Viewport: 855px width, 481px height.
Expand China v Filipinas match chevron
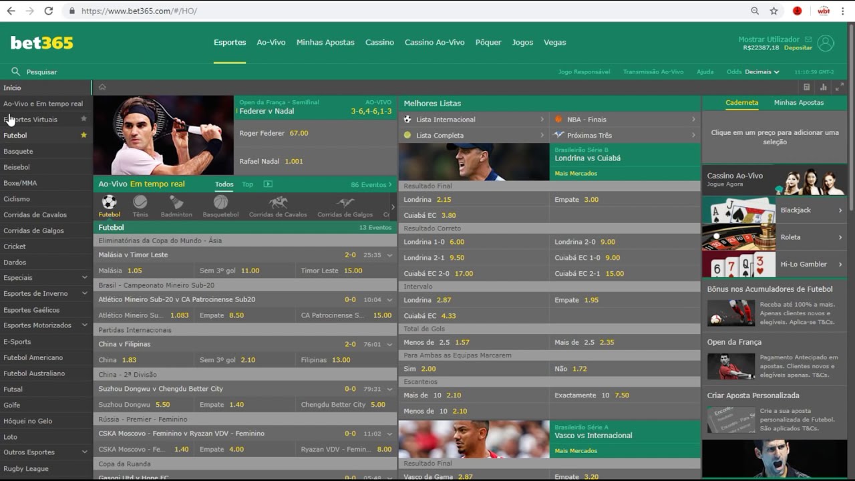[390, 345]
